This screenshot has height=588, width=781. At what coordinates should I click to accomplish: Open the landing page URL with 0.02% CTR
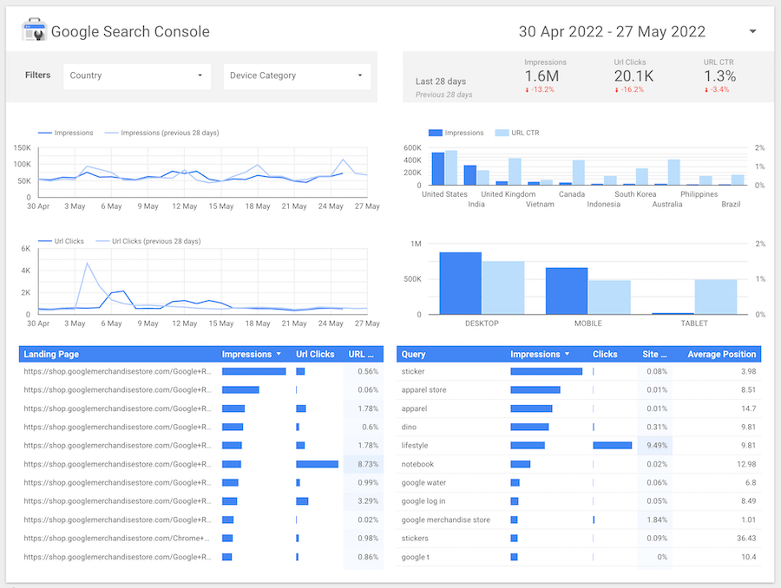tap(117, 519)
